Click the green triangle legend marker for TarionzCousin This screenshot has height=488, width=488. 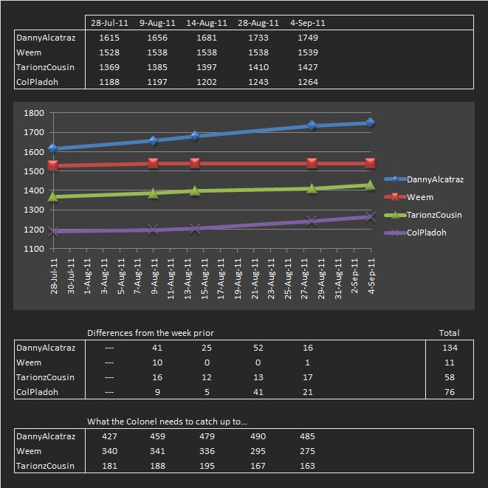tap(396, 215)
